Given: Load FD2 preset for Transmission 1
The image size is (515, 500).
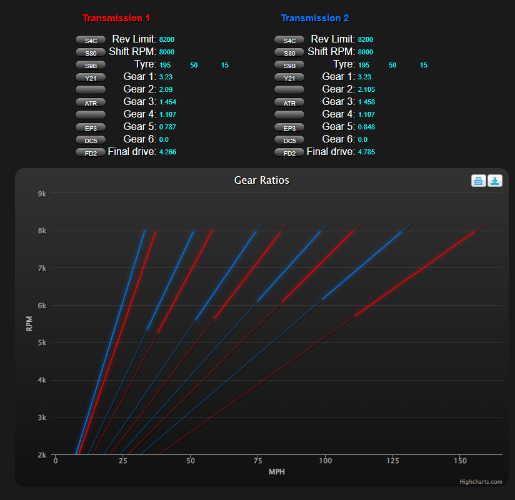Looking at the screenshot, I should tap(91, 152).
